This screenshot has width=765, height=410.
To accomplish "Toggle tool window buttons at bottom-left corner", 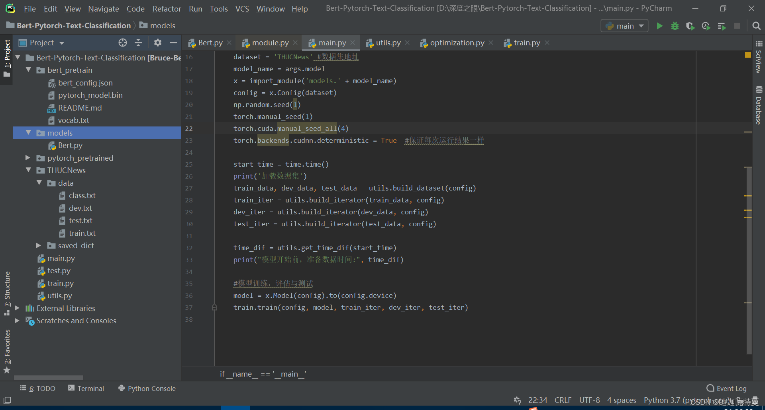I will pos(7,400).
